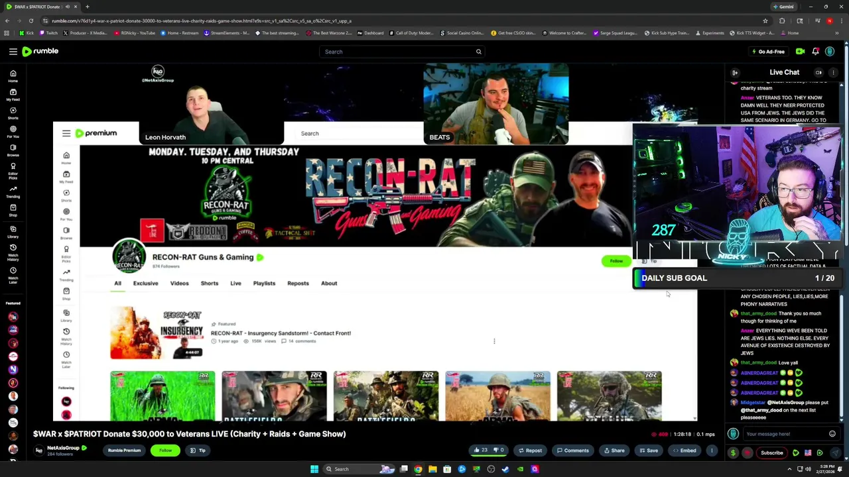Save the video to a playlist

pyautogui.click(x=647, y=450)
